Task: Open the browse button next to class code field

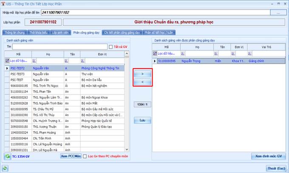Action: pyautogui.click(x=278, y=12)
